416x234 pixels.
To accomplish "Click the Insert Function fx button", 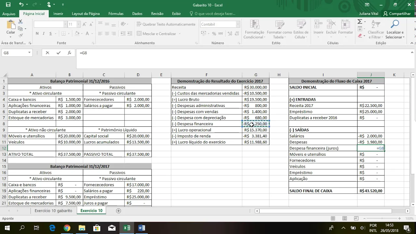I will point(69,53).
